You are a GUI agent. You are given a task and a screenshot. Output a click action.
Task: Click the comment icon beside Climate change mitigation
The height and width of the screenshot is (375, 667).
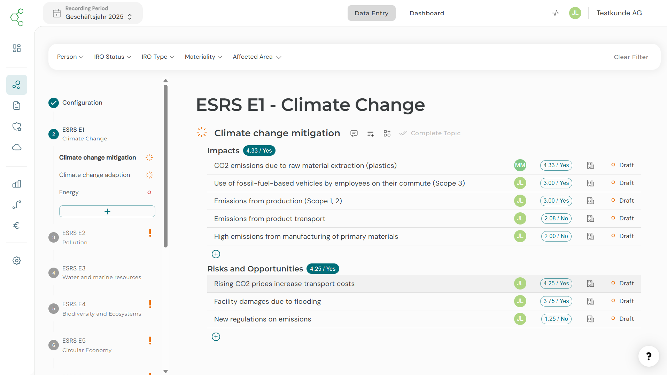click(354, 133)
